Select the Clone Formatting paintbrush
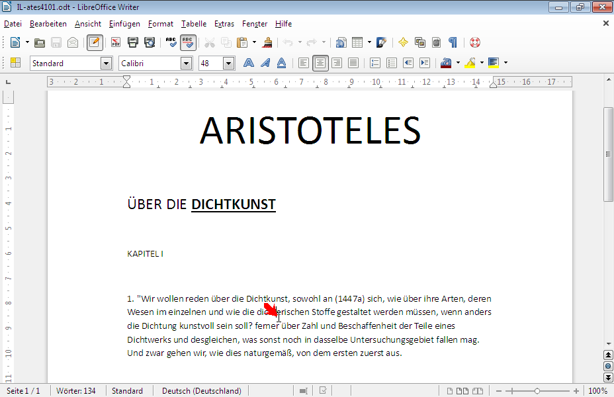Image resolution: width=614 pixels, height=397 pixels. point(268,42)
